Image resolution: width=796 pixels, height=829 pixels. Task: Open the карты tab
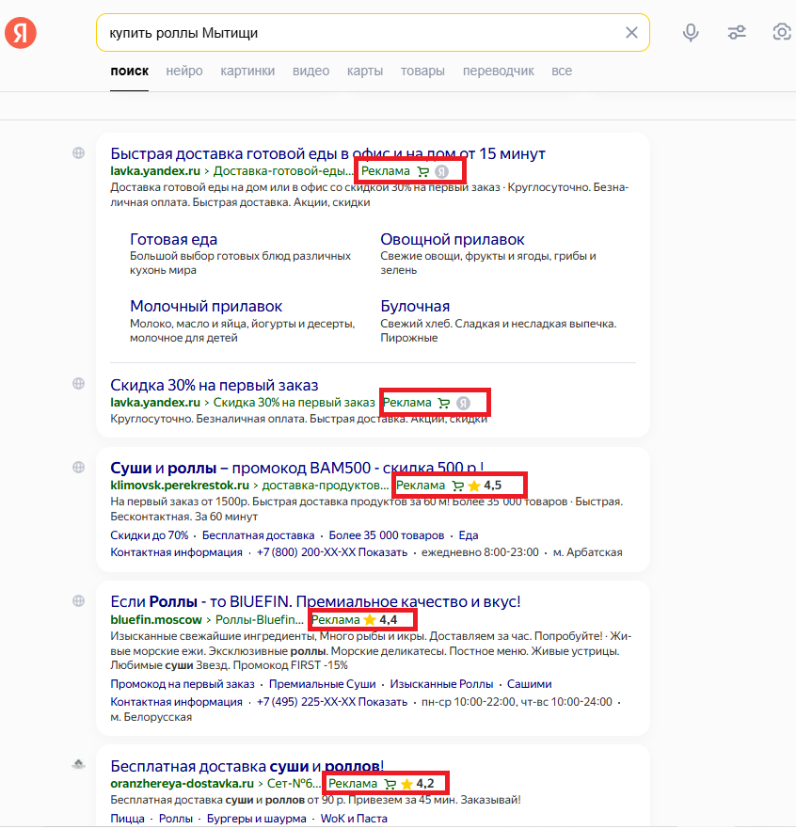coord(364,71)
